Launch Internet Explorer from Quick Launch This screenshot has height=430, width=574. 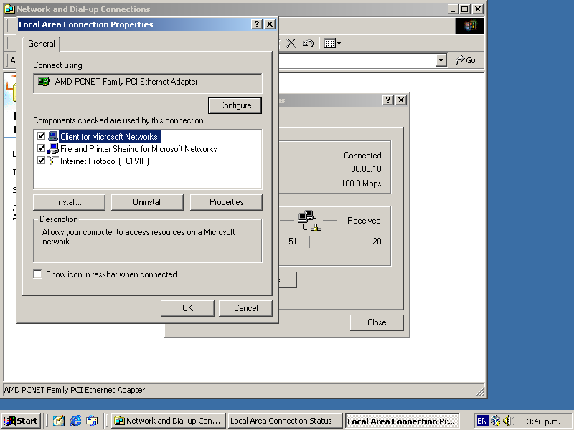(x=75, y=421)
